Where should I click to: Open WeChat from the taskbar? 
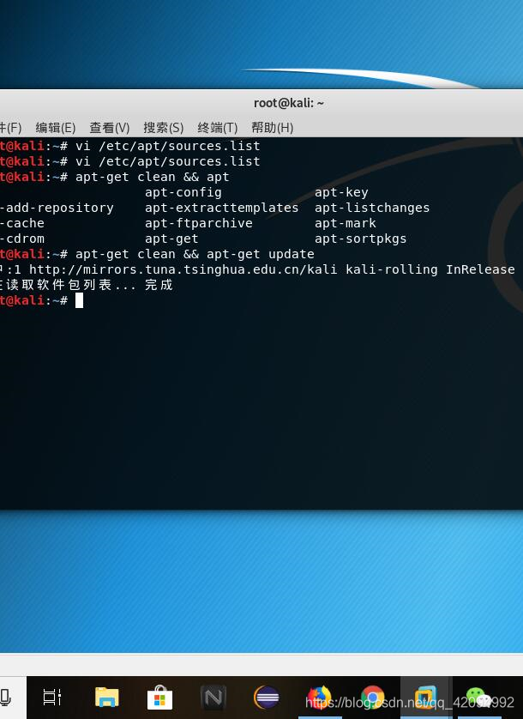coord(479,698)
